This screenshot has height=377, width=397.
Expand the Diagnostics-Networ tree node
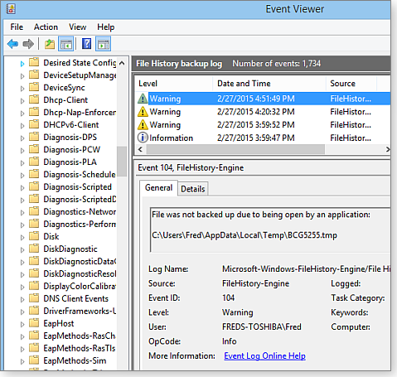point(22,213)
